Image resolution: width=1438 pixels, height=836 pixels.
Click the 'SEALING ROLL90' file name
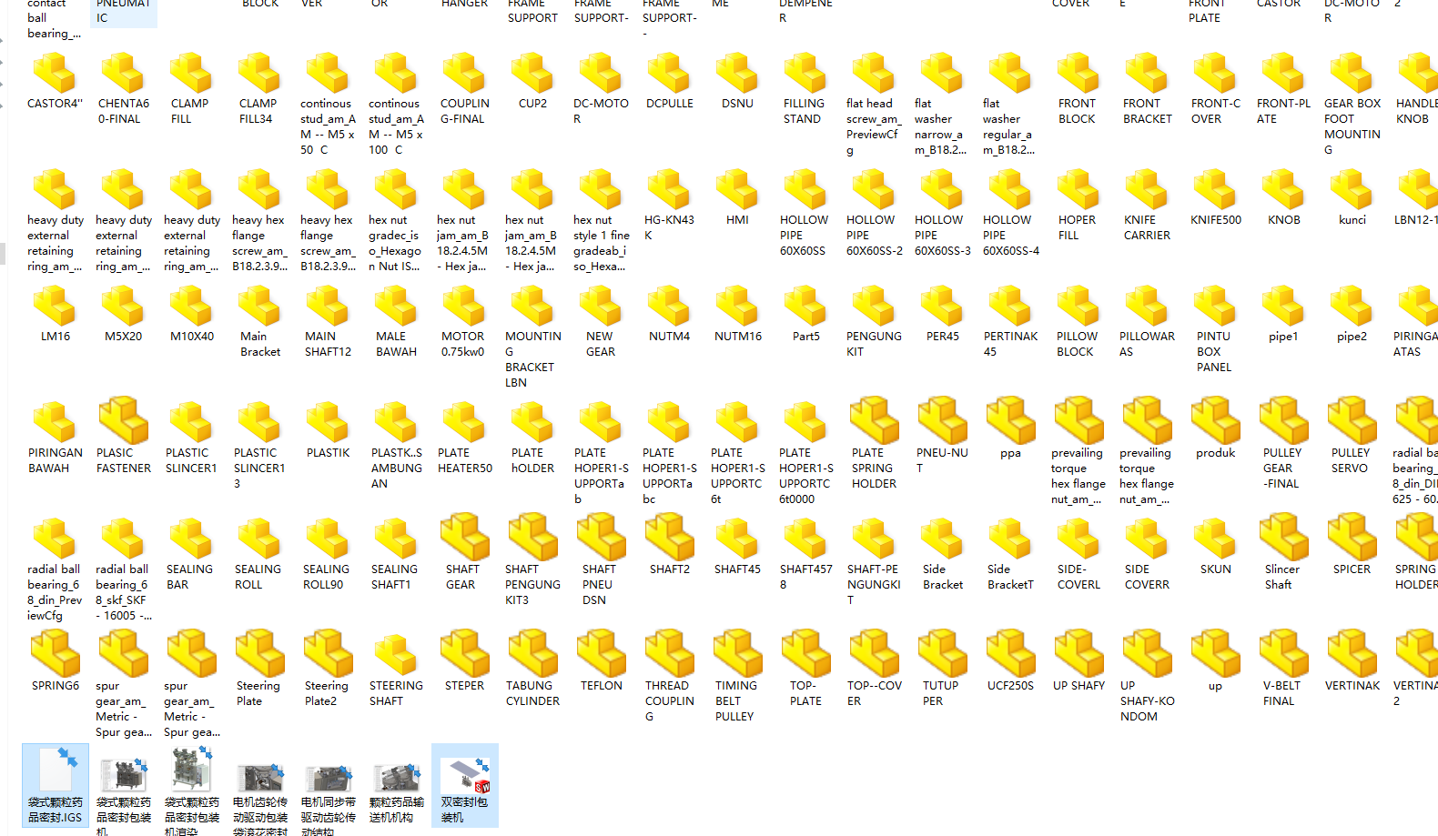(326, 577)
